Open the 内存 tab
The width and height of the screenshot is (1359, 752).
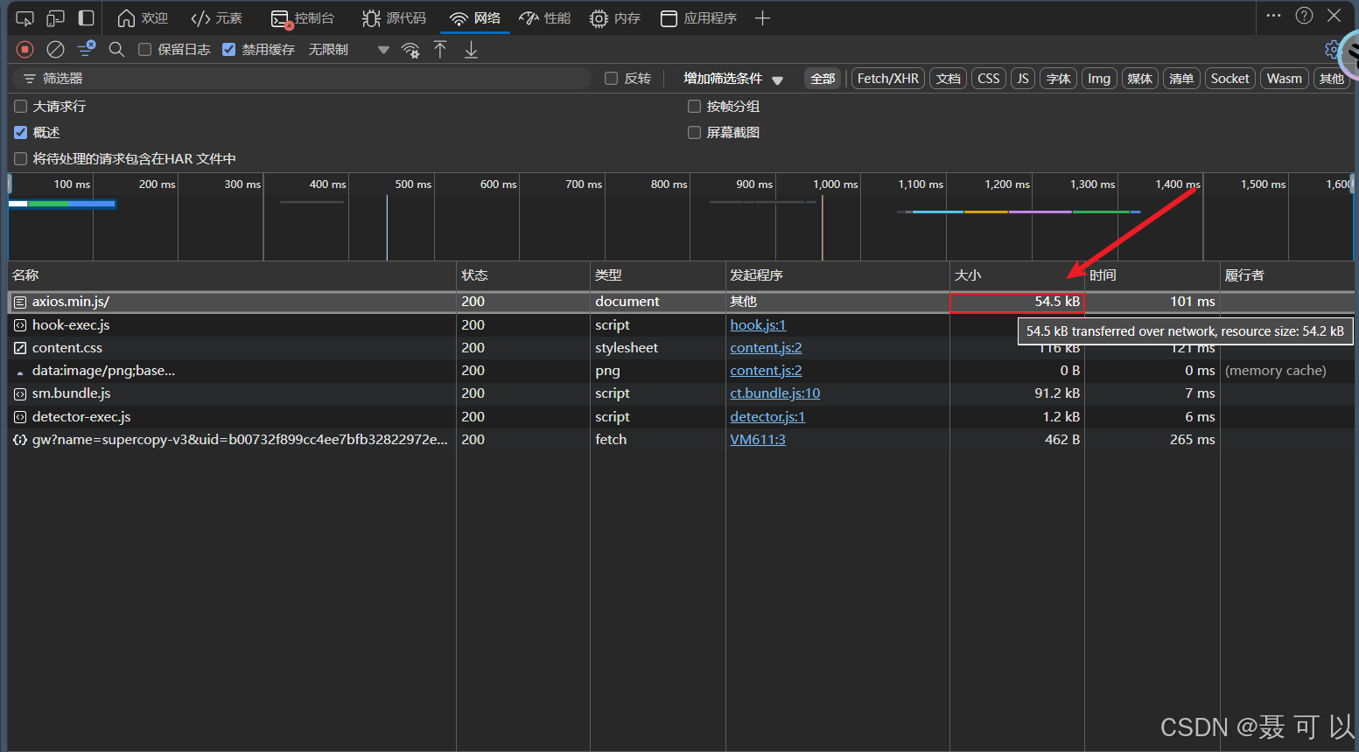pyautogui.click(x=615, y=18)
